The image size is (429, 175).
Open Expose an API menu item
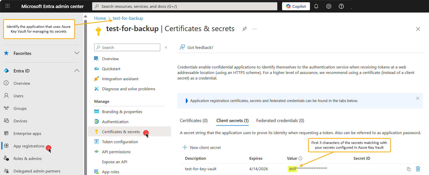[x=115, y=162]
